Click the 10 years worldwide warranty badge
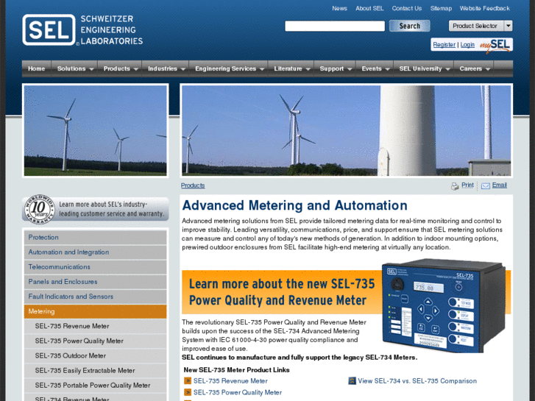The image size is (535, 401). click(39, 209)
